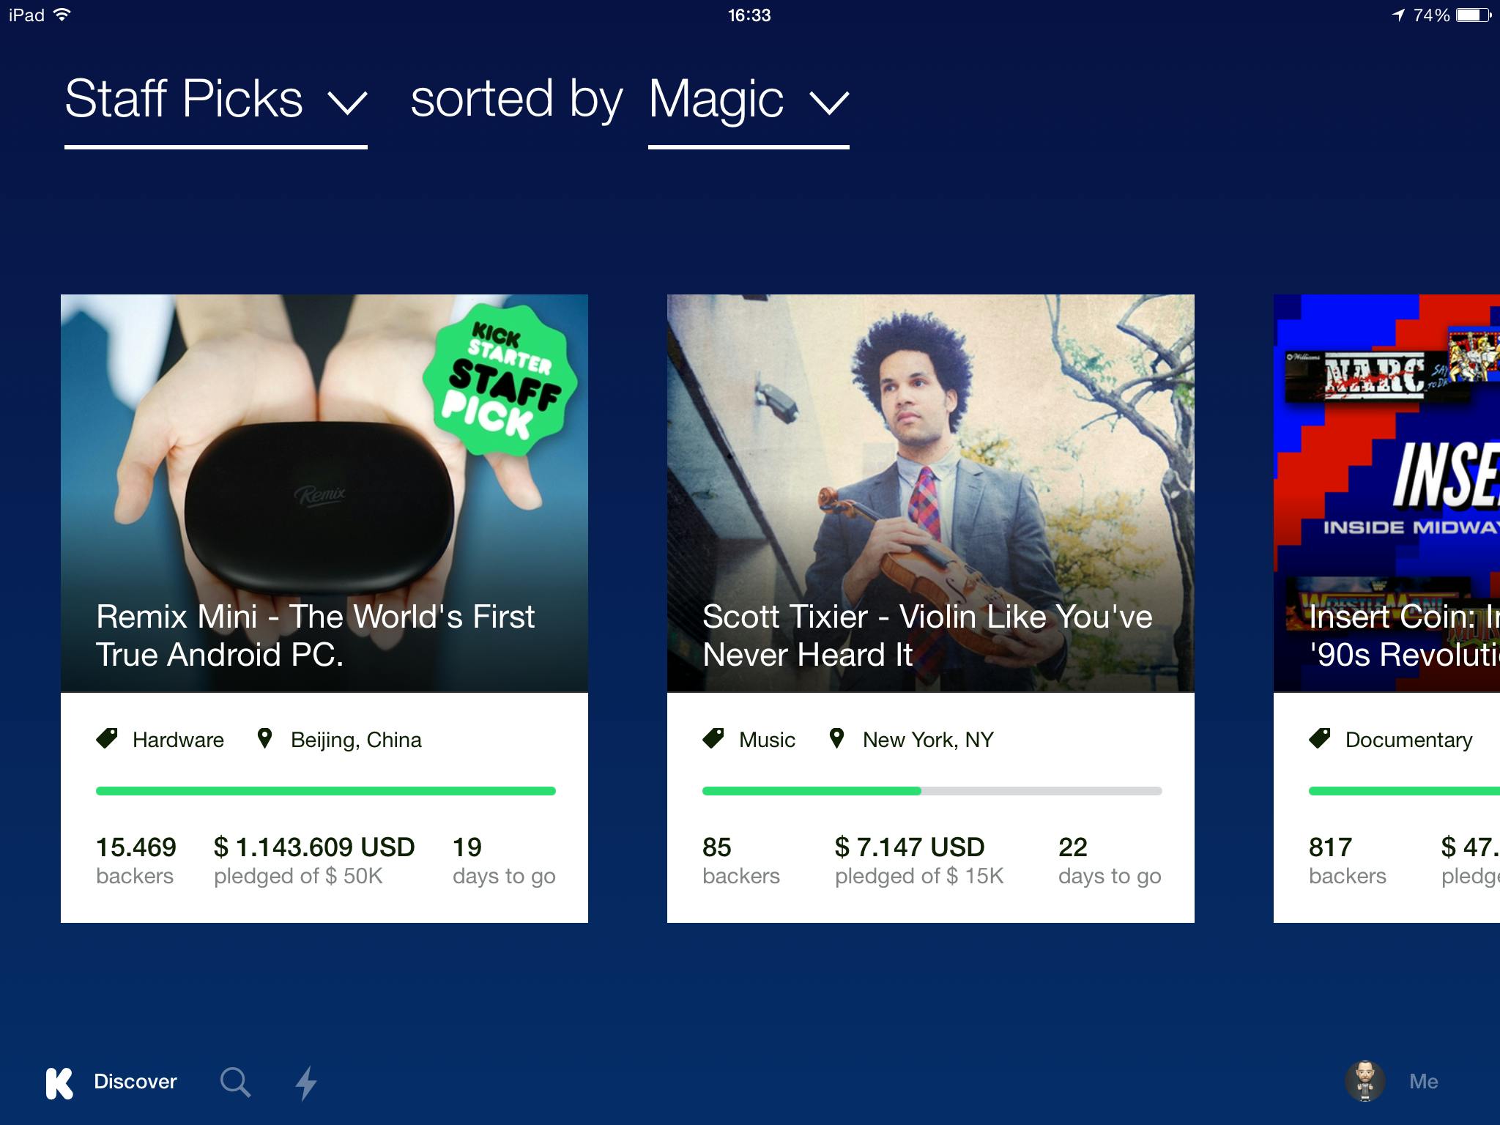Tap the location pin for Beijing, China
This screenshot has height=1125, width=1500.
tap(266, 738)
